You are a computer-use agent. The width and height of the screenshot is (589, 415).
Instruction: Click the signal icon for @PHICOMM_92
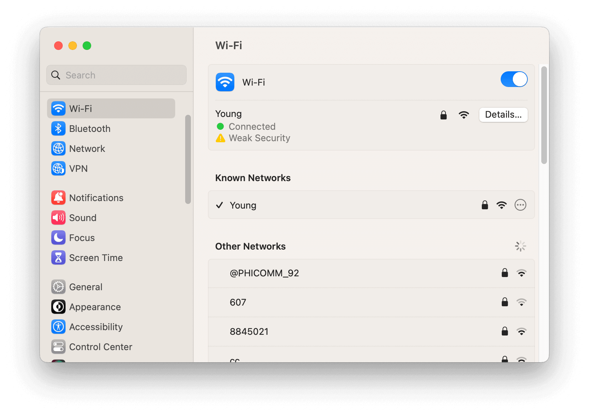pos(521,273)
